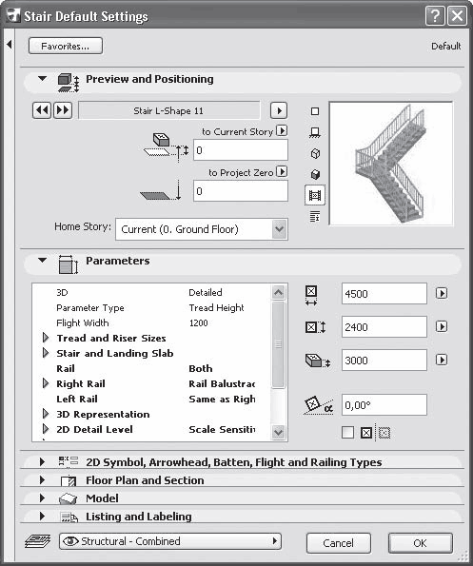Toggle the mirror stair checkbox

pos(347,432)
